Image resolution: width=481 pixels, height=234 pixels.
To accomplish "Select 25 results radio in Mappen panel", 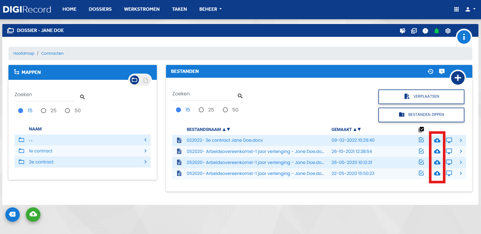I will coord(43,110).
